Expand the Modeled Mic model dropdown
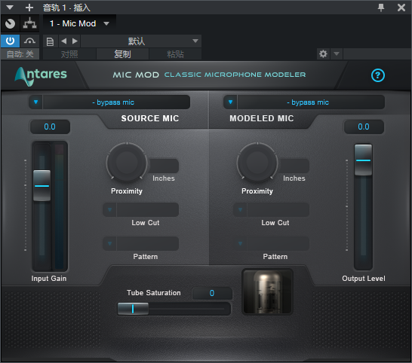The height and width of the screenshot is (363, 412). (230, 102)
